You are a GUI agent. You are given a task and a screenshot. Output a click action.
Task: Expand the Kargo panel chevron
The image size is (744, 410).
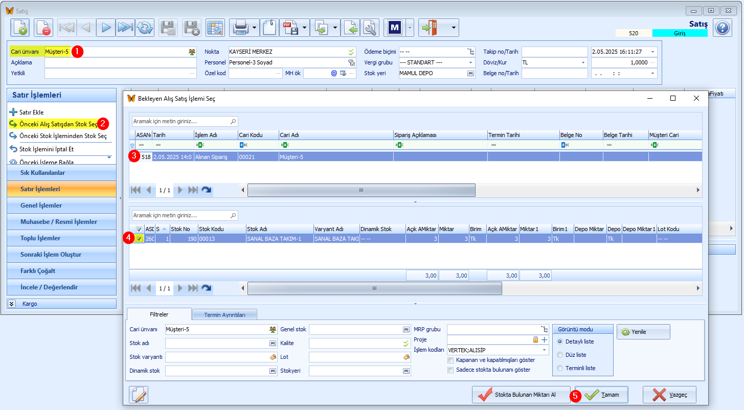12,304
